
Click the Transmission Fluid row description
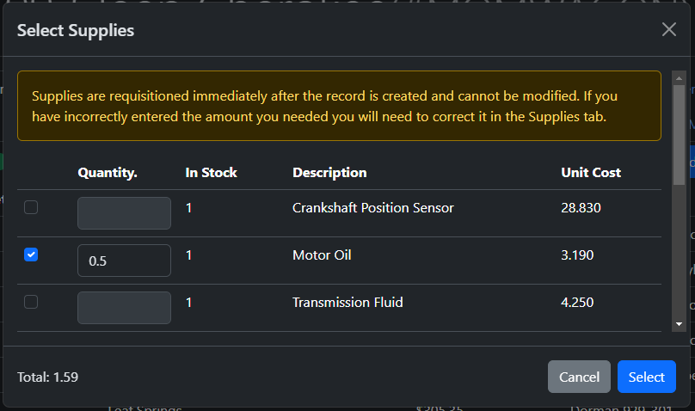click(347, 302)
